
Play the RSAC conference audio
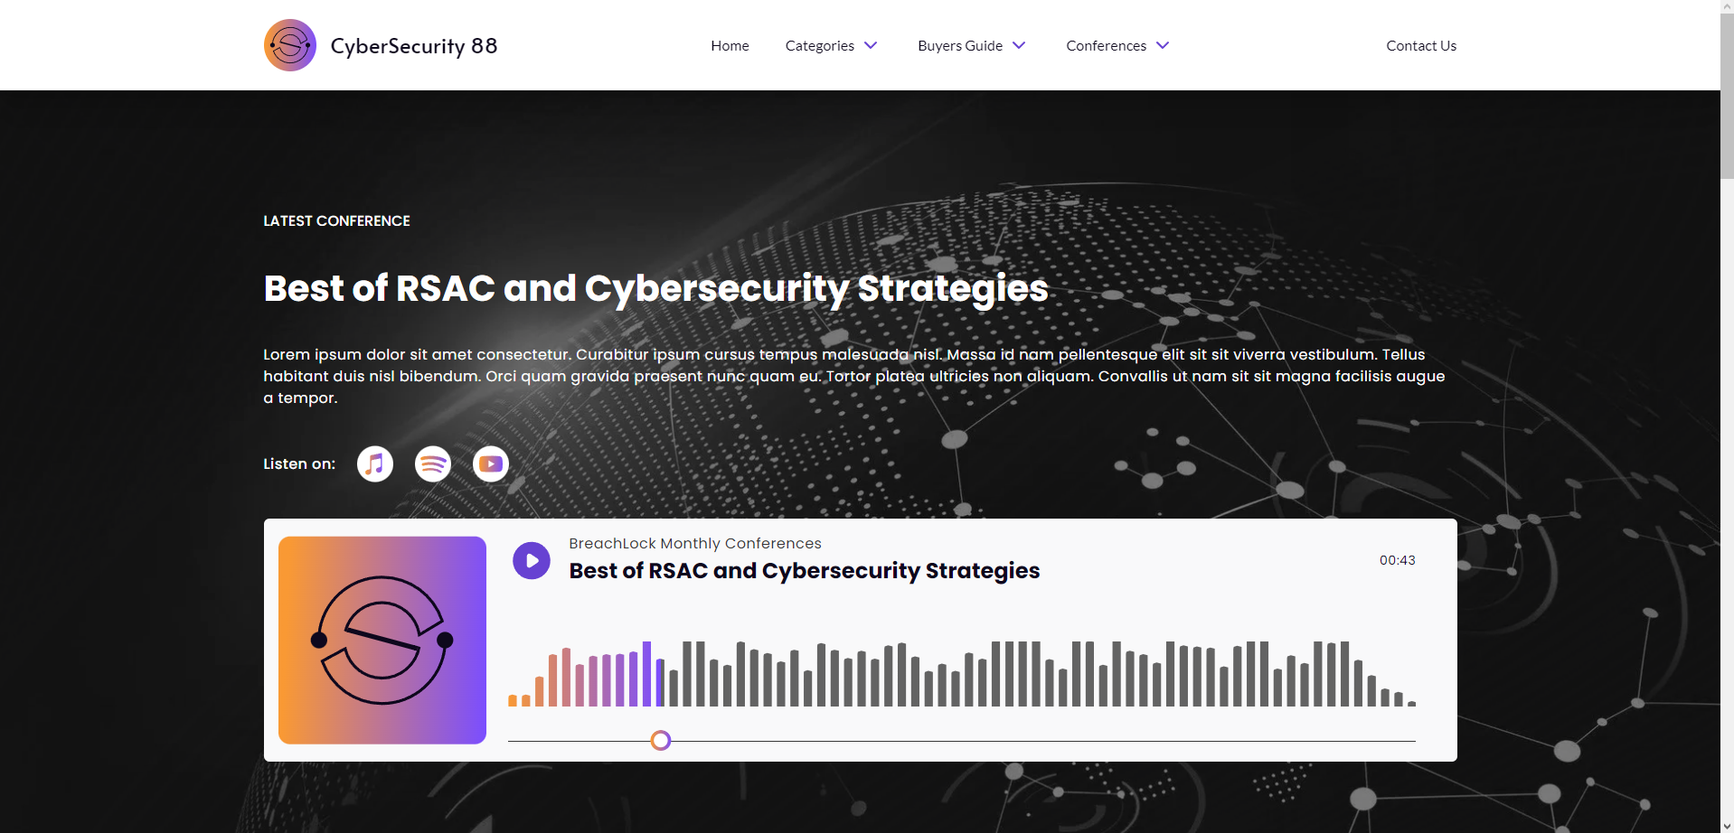point(532,561)
